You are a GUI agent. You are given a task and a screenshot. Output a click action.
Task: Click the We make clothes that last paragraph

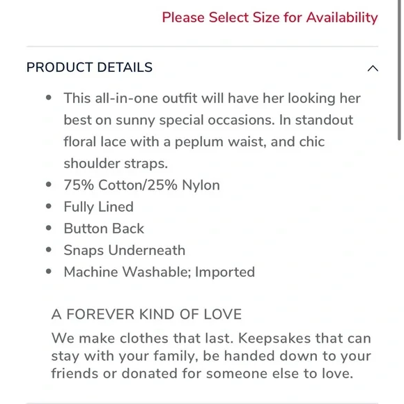click(211, 355)
